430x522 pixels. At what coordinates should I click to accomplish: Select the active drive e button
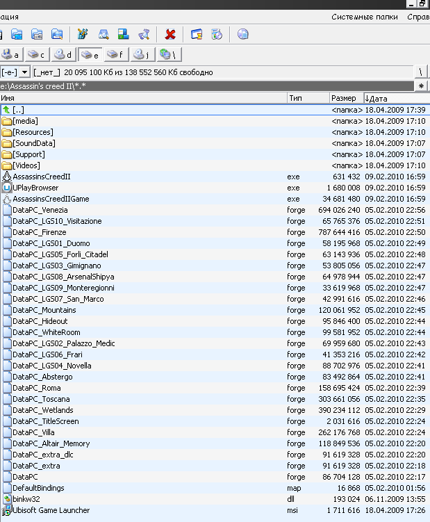click(90, 55)
